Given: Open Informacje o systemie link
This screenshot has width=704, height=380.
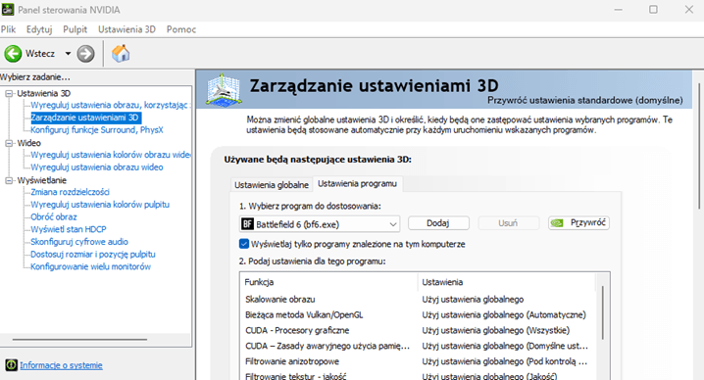Looking at the screenshot, I should tap(61, 365).
